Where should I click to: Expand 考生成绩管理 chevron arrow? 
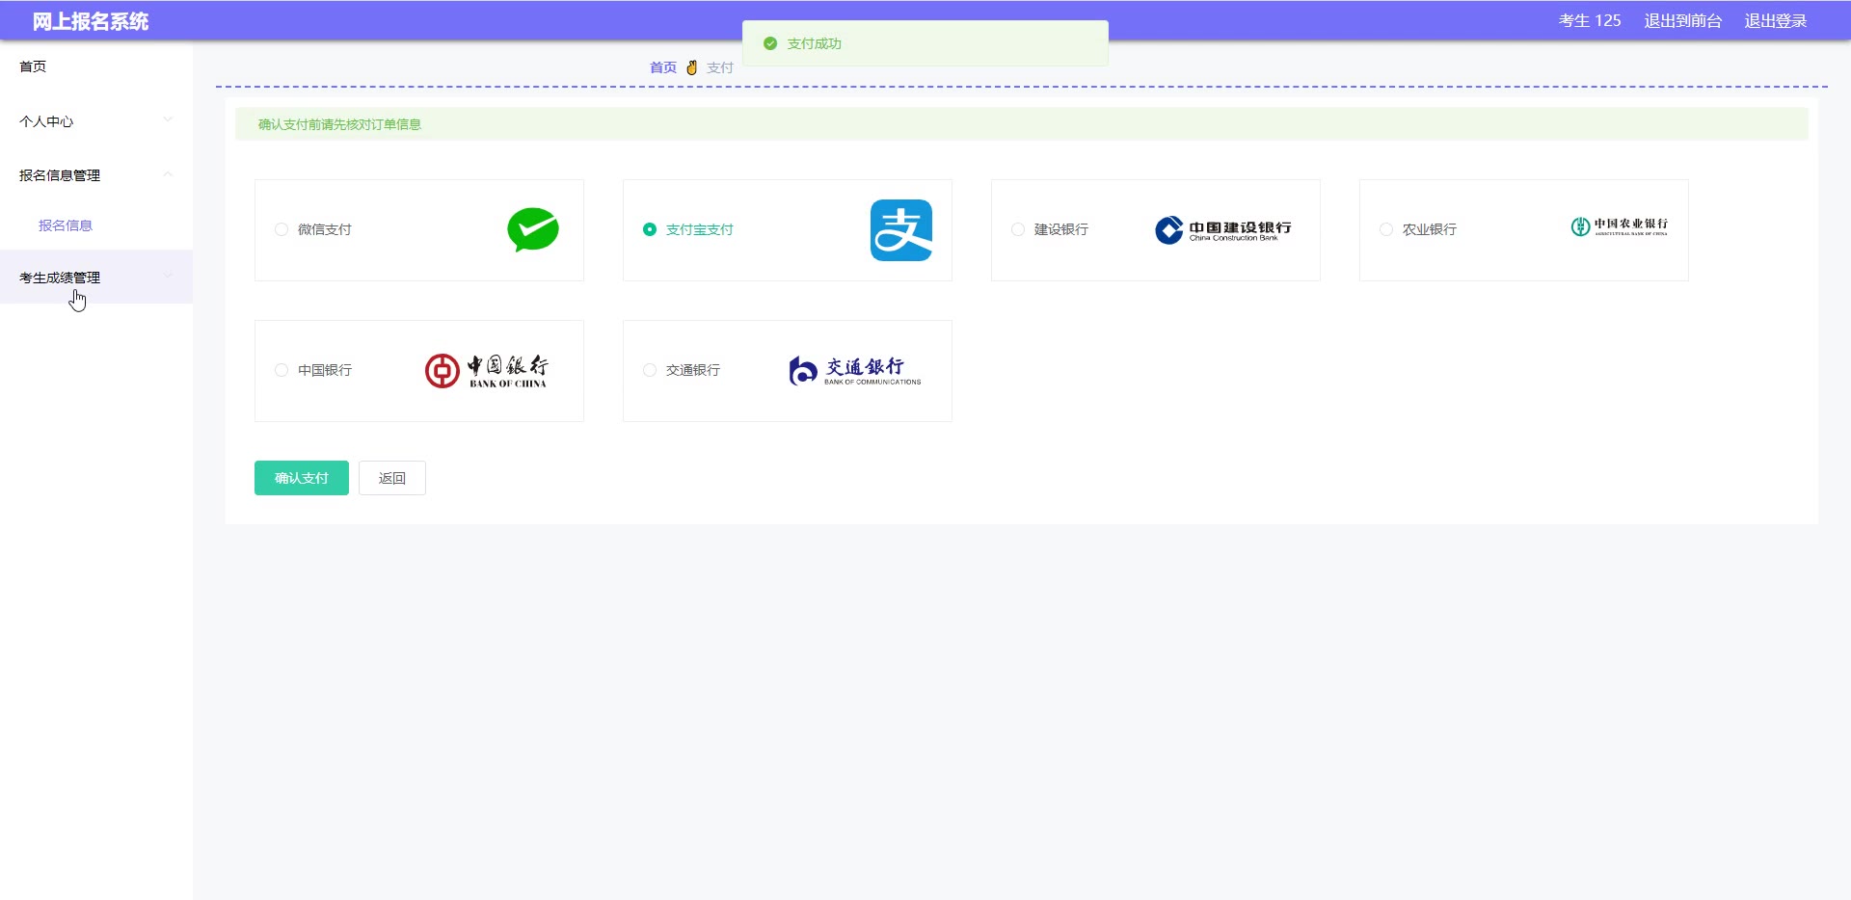tap(168, 276)
